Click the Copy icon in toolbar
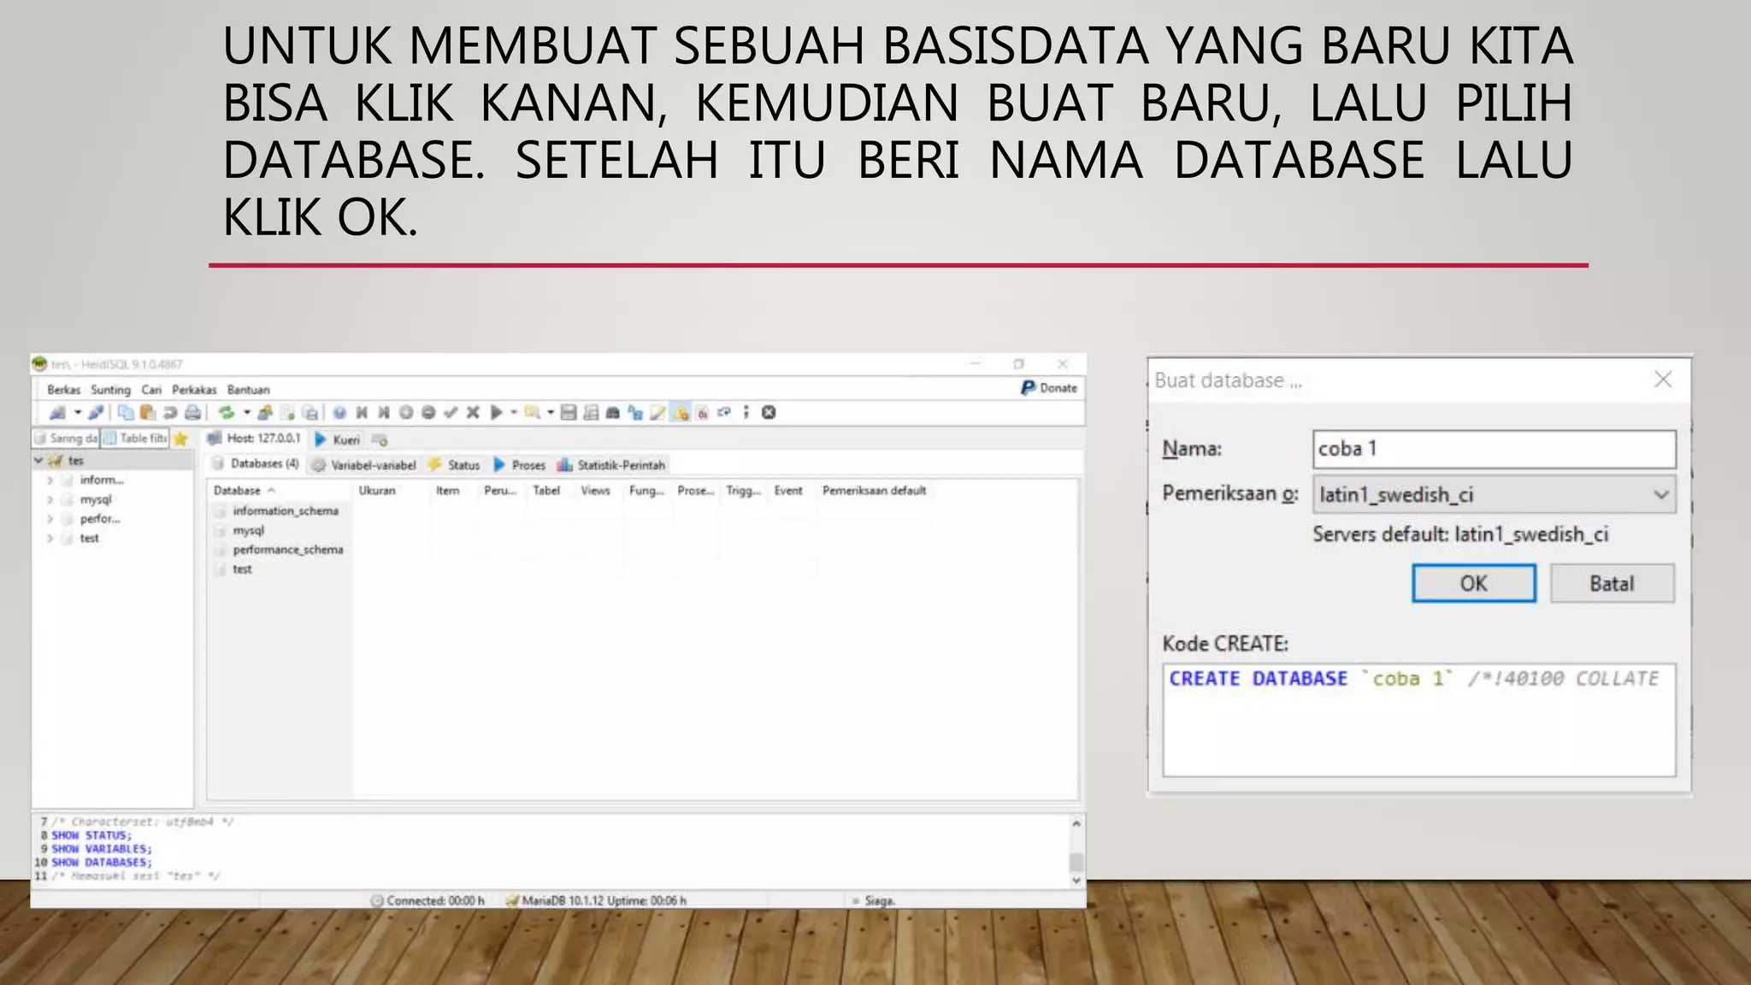1751x985 pixels. pos(126,413)
